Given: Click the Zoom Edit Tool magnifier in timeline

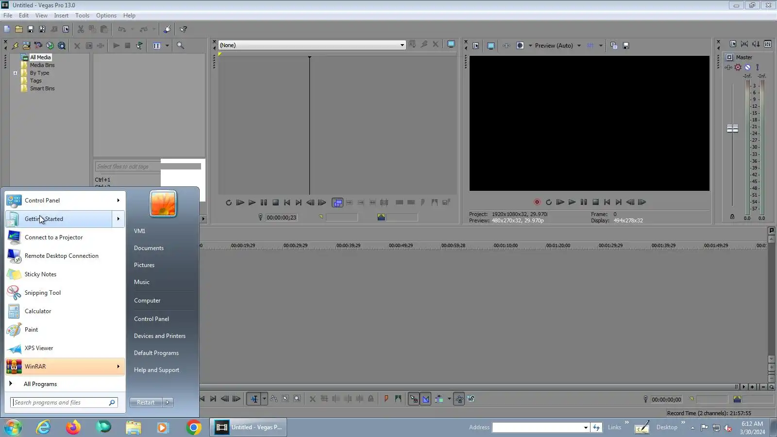Looking at the screenshot, I should click(297, 399).
